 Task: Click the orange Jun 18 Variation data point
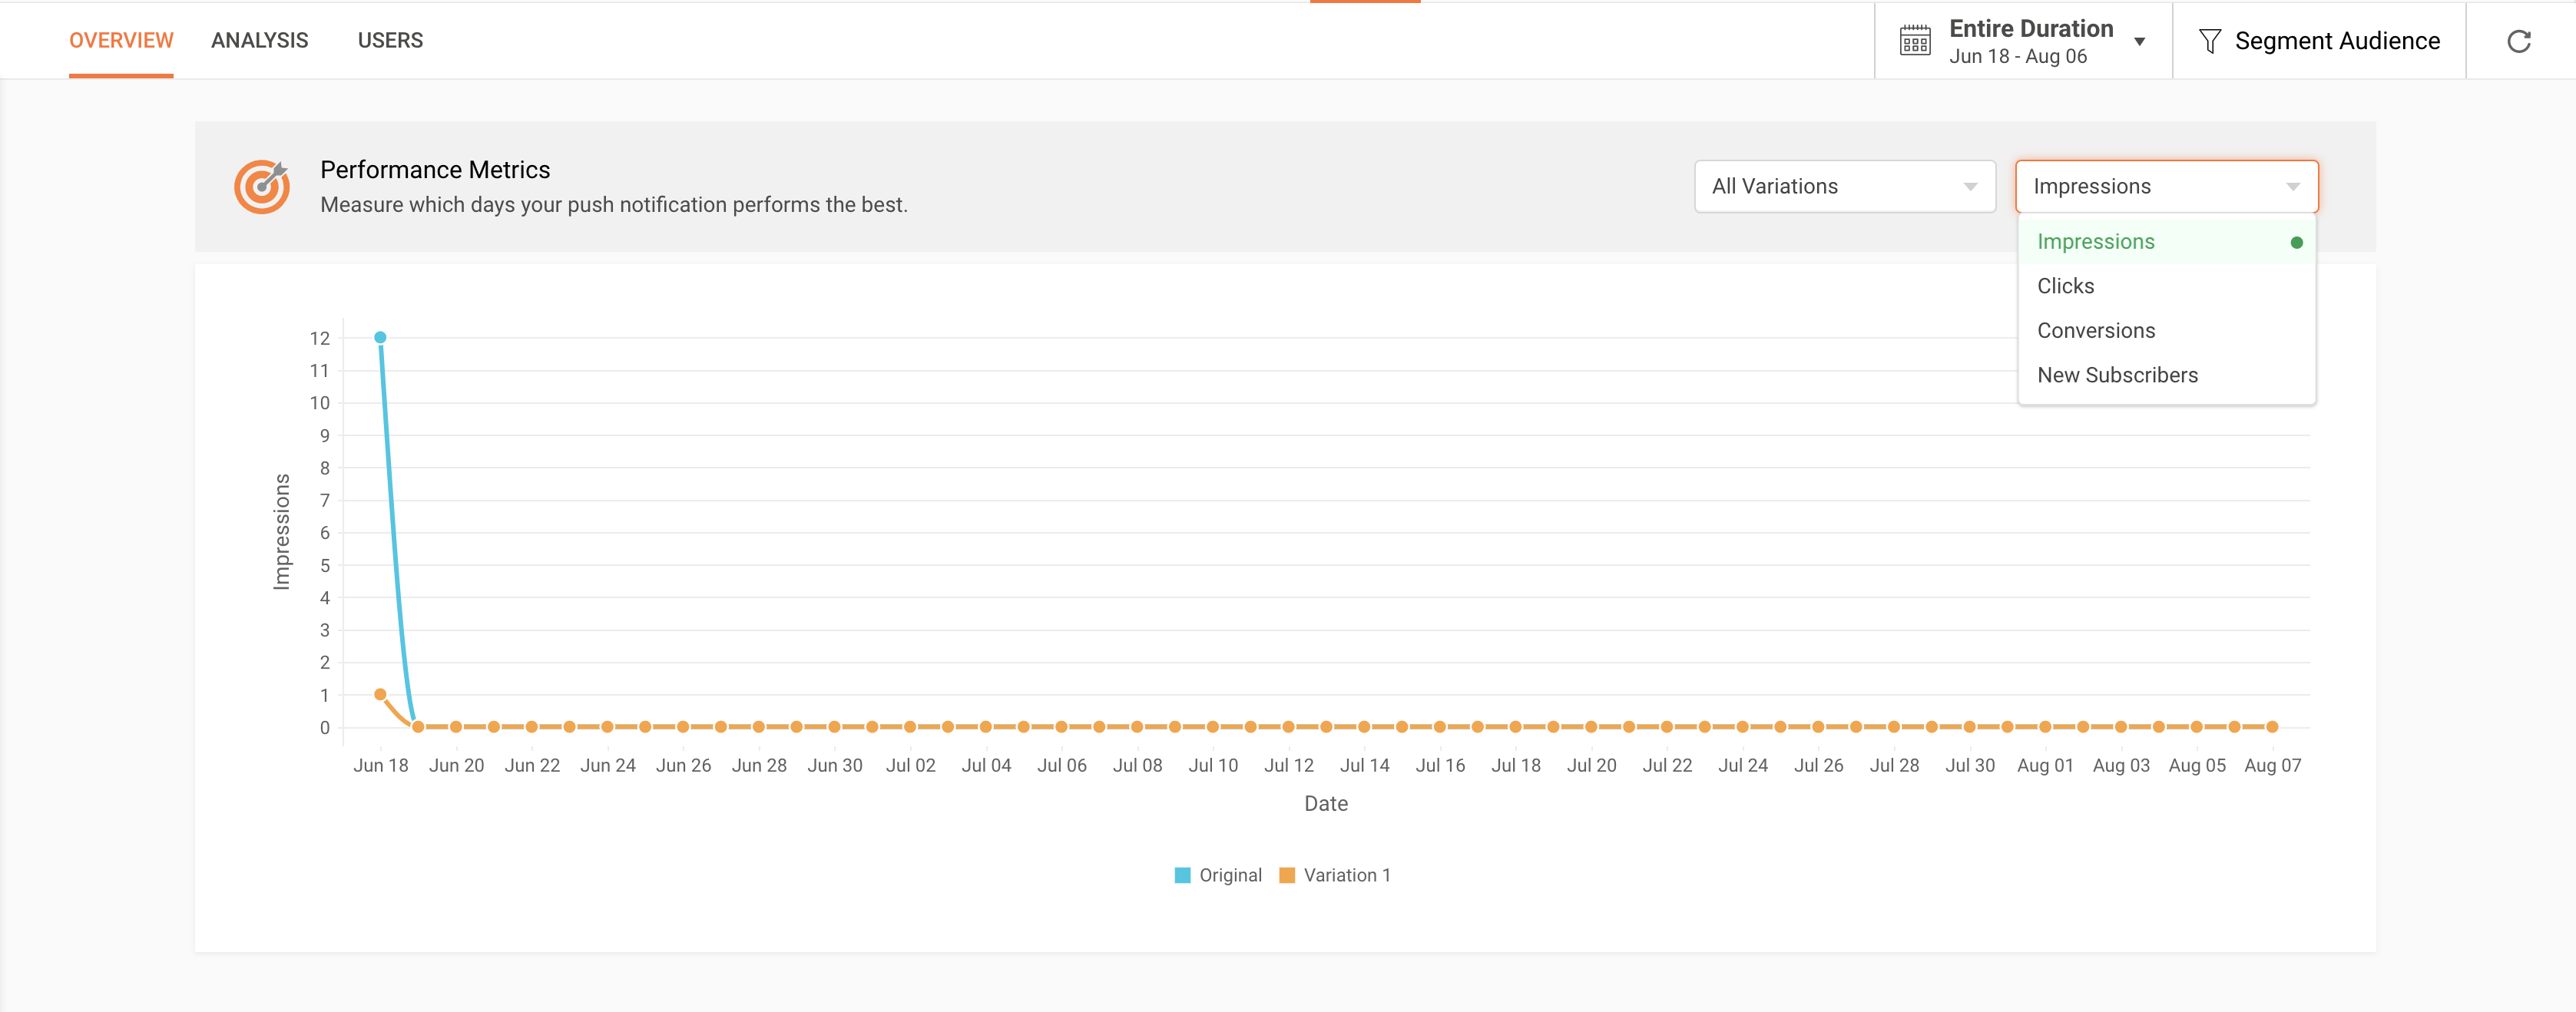pyautogui.click(x=380, y=694)
